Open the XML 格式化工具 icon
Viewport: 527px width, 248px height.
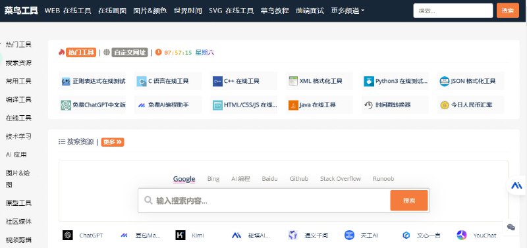(293, 81)
